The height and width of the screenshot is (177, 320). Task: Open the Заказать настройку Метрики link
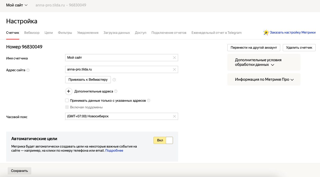point(293,33)
